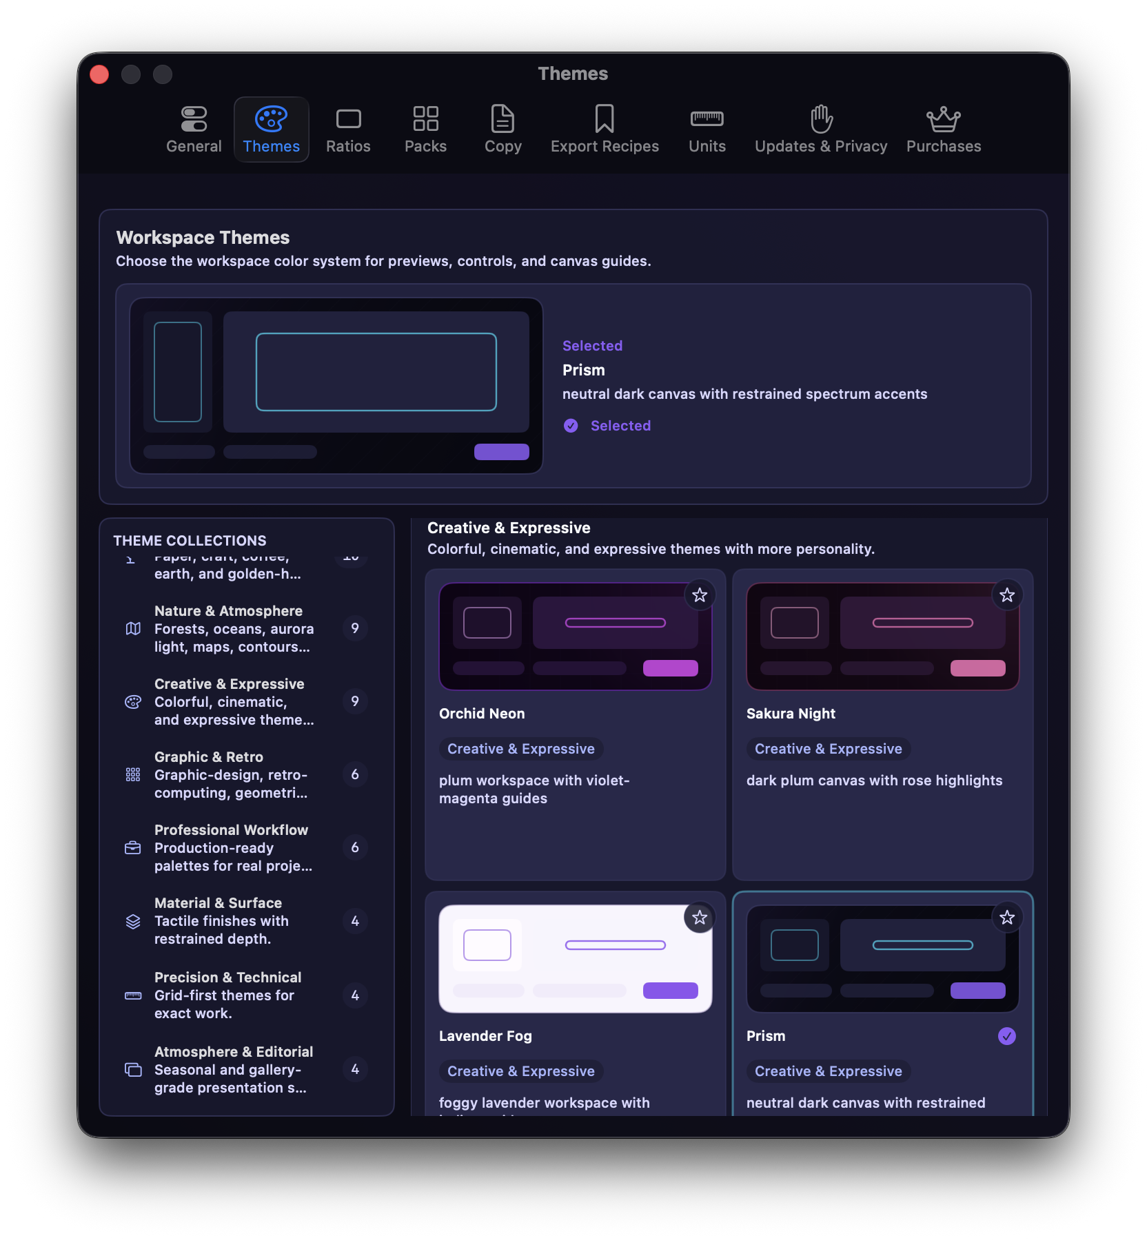Select the Professional Workflow collection
This screenshot has width=1147, height=1240.
click(247, 847)
